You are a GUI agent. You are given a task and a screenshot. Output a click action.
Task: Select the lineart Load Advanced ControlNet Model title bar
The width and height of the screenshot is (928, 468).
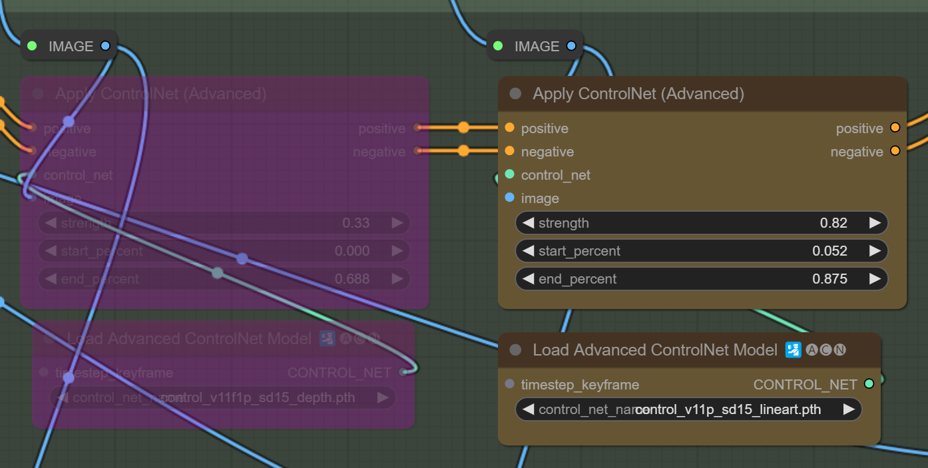689,350
